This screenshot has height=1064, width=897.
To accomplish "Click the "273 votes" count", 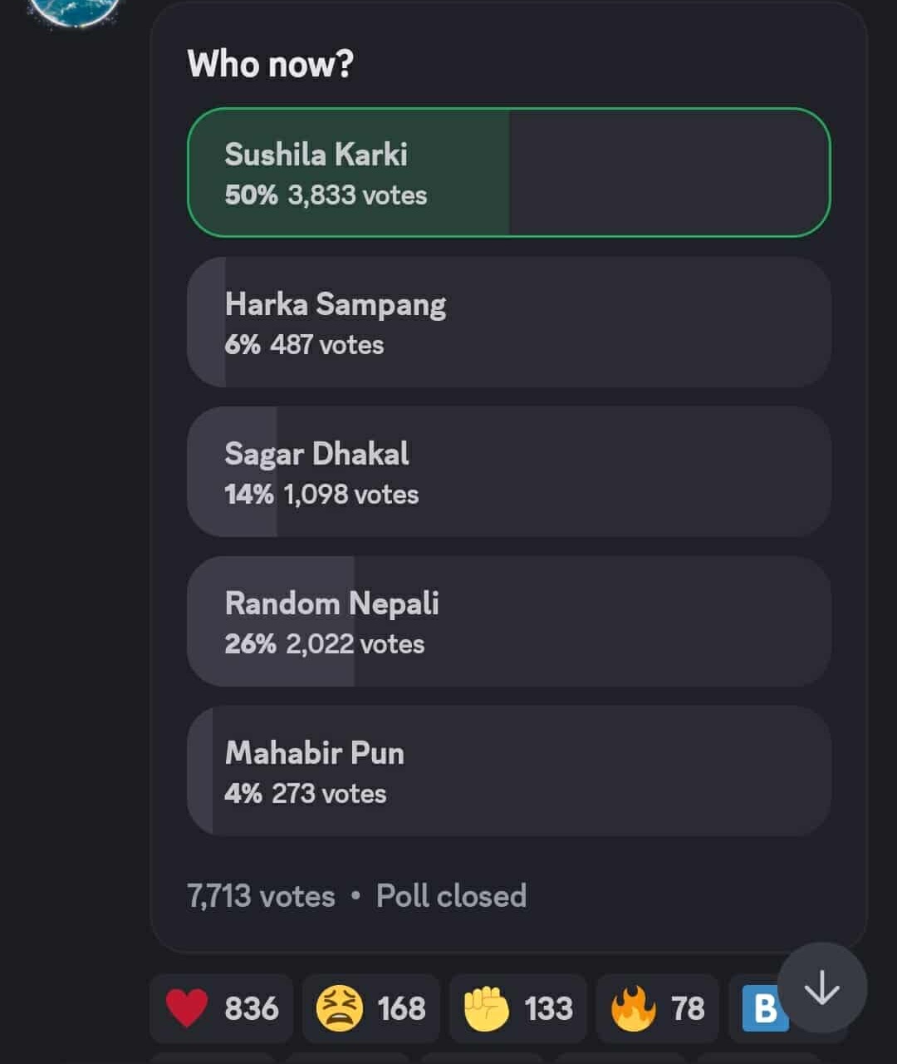I will [x=329, y=794].
